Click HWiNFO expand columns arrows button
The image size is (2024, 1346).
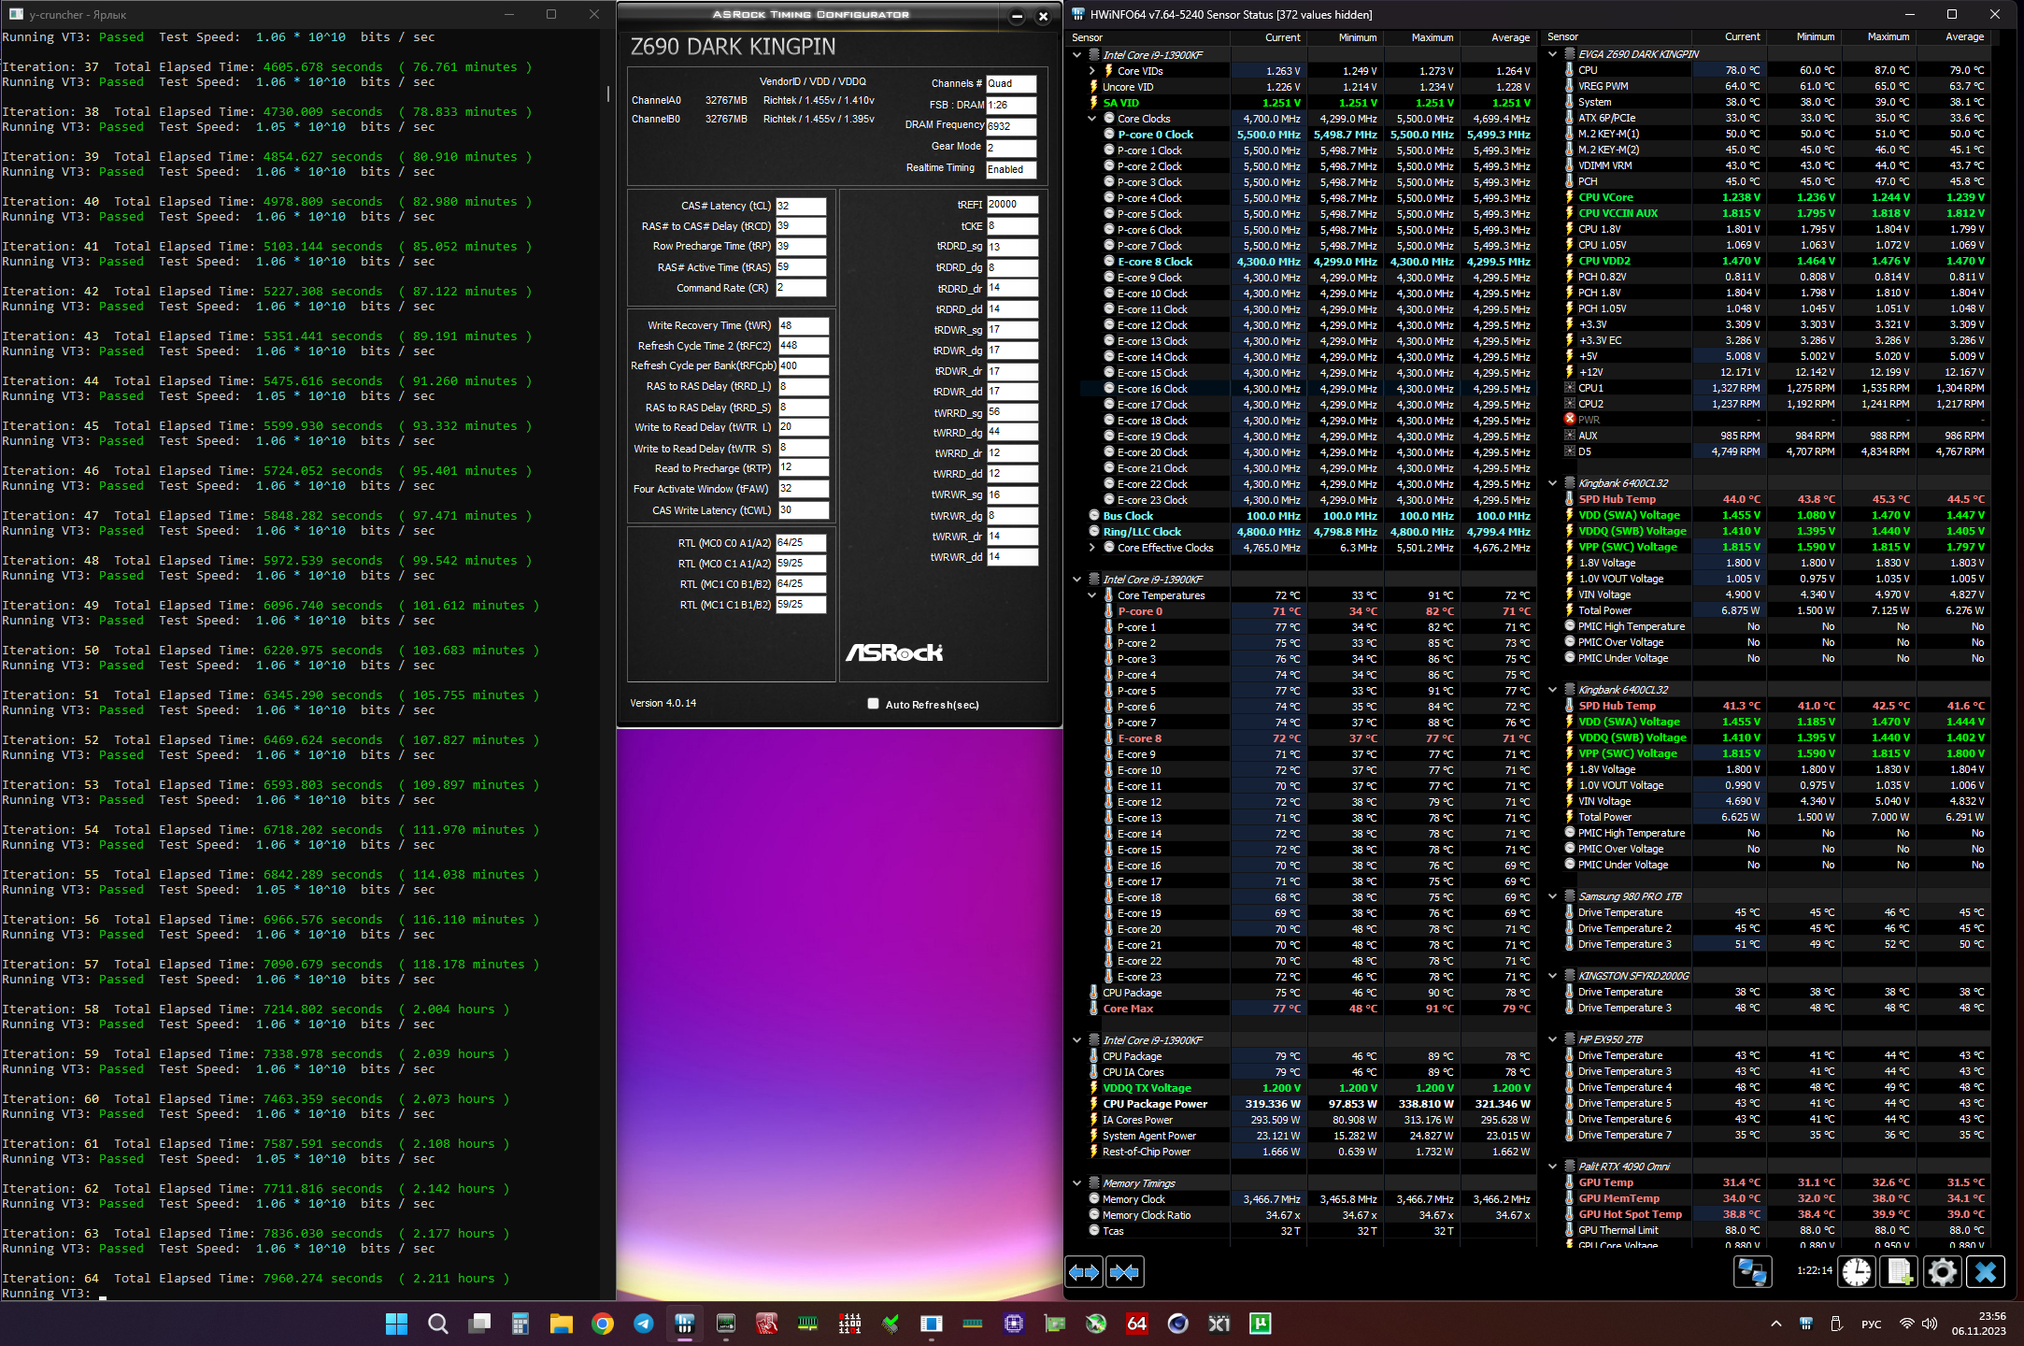point(1084,1272)
